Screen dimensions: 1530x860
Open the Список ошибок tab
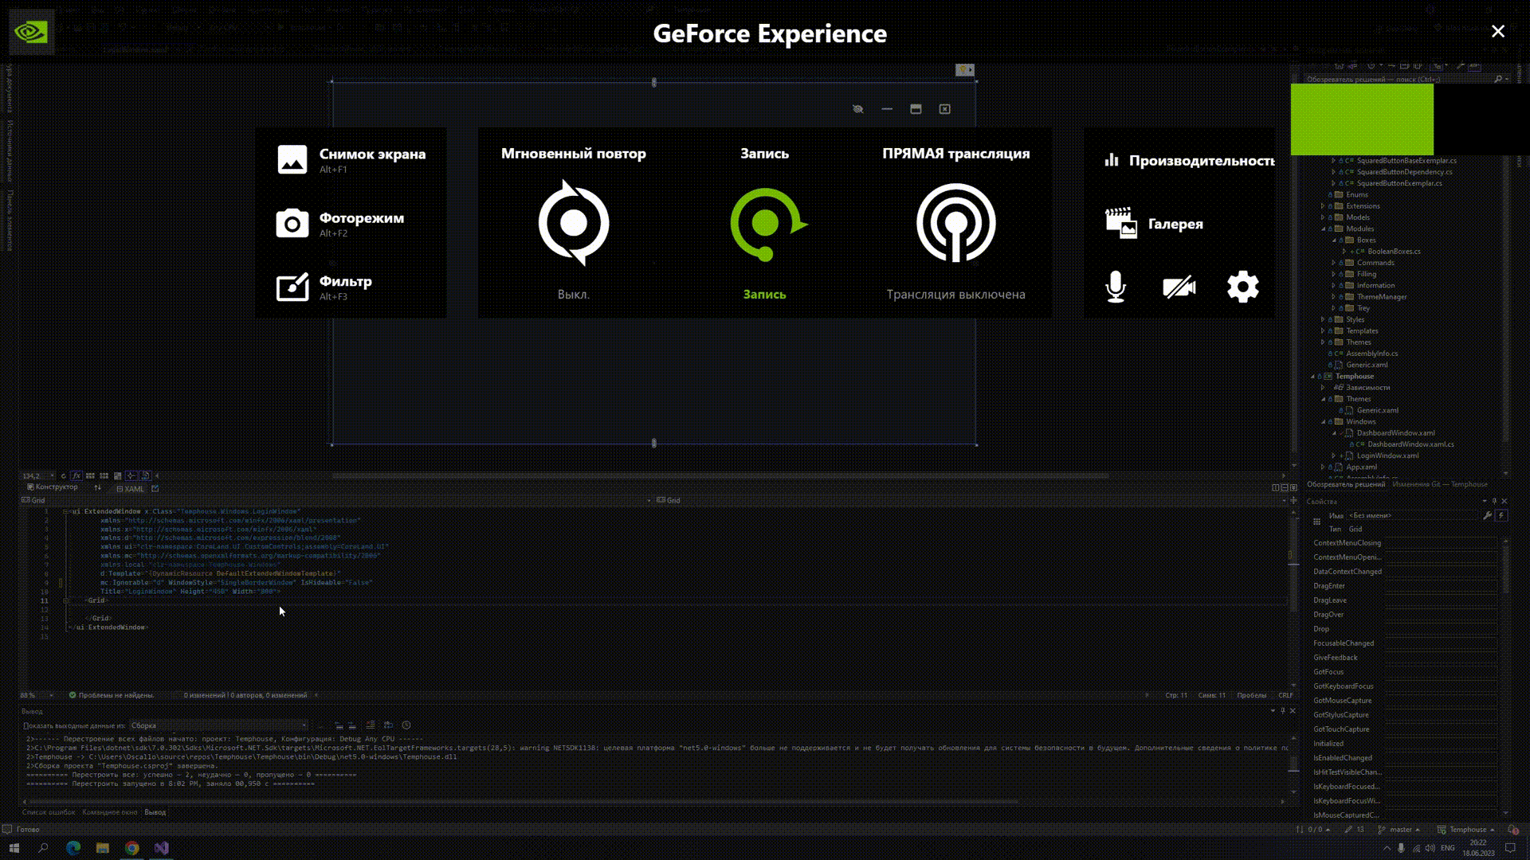49,812
